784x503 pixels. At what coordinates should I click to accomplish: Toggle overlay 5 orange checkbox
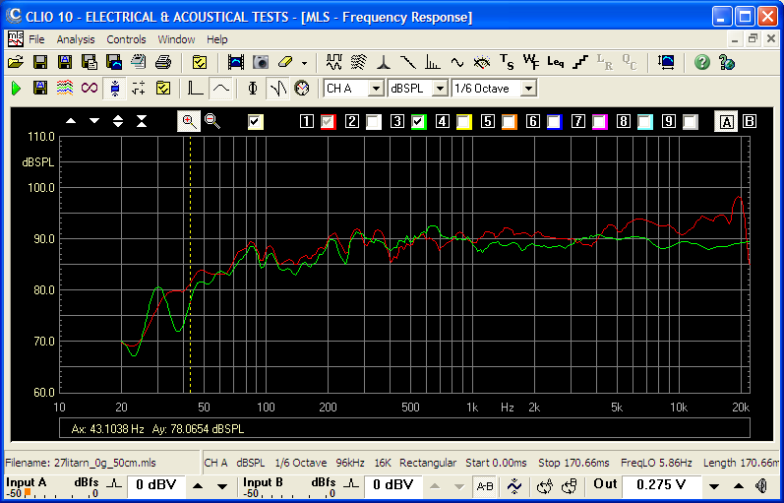509,122
